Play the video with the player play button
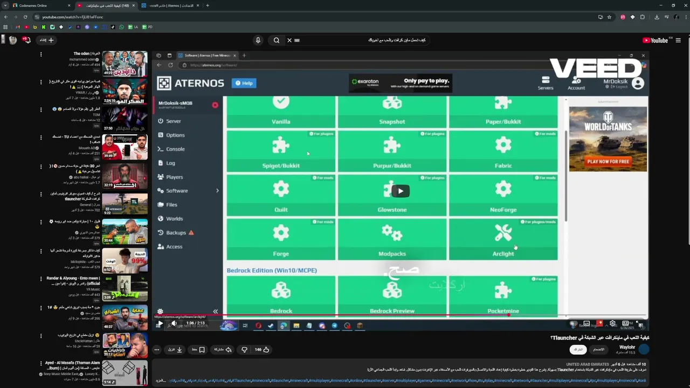This screenshot has height=388, width=690. pyautogui.click(x=160, y=324)
